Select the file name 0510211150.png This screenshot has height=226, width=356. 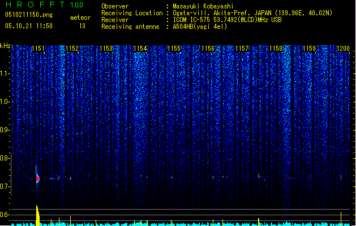[x=29, y=15]
